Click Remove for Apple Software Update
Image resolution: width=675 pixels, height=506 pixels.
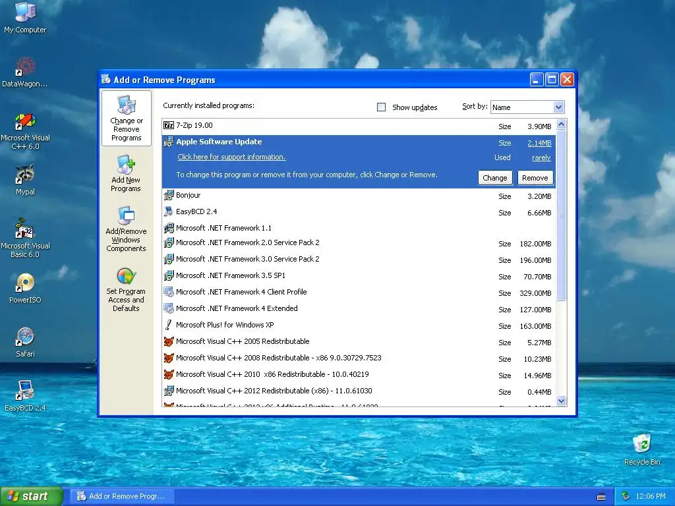535,178
